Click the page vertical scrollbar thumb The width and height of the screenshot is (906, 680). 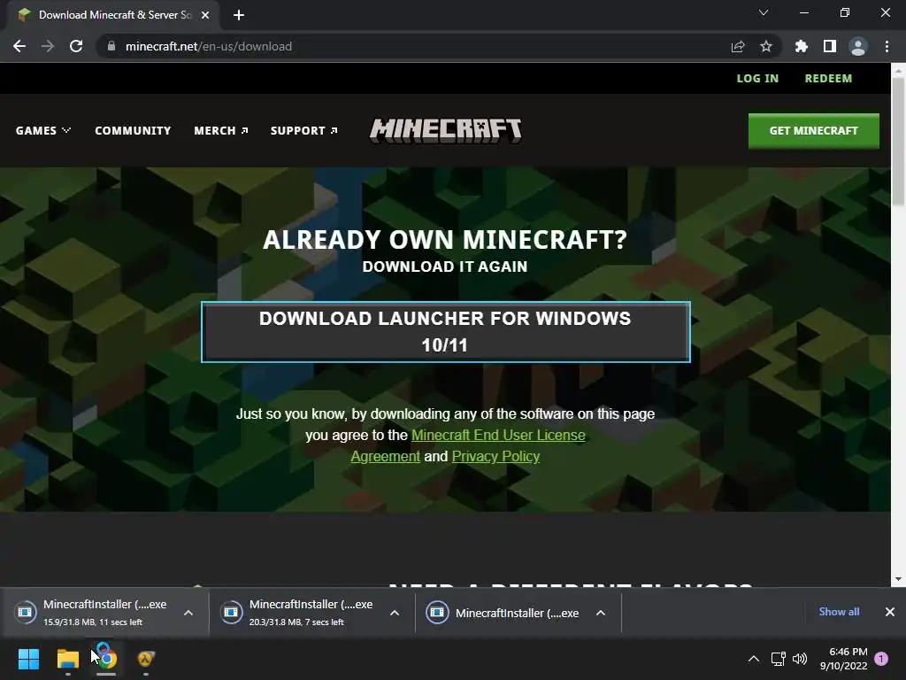click(898, 141)
